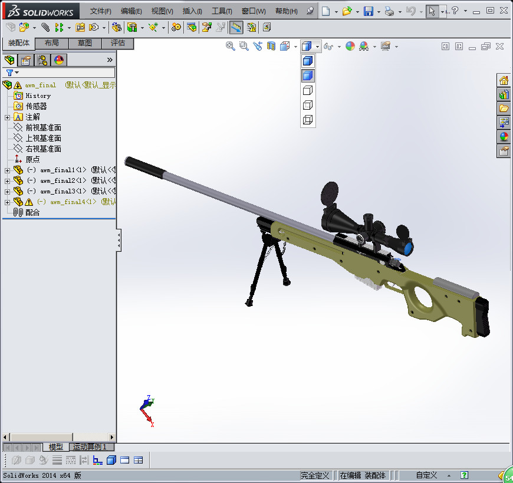The height and width of the screenshot is (483, 513).
Task: Click the Edit Appearance colored ball icon
Action: pyautogui.click(x=351, y=46)
